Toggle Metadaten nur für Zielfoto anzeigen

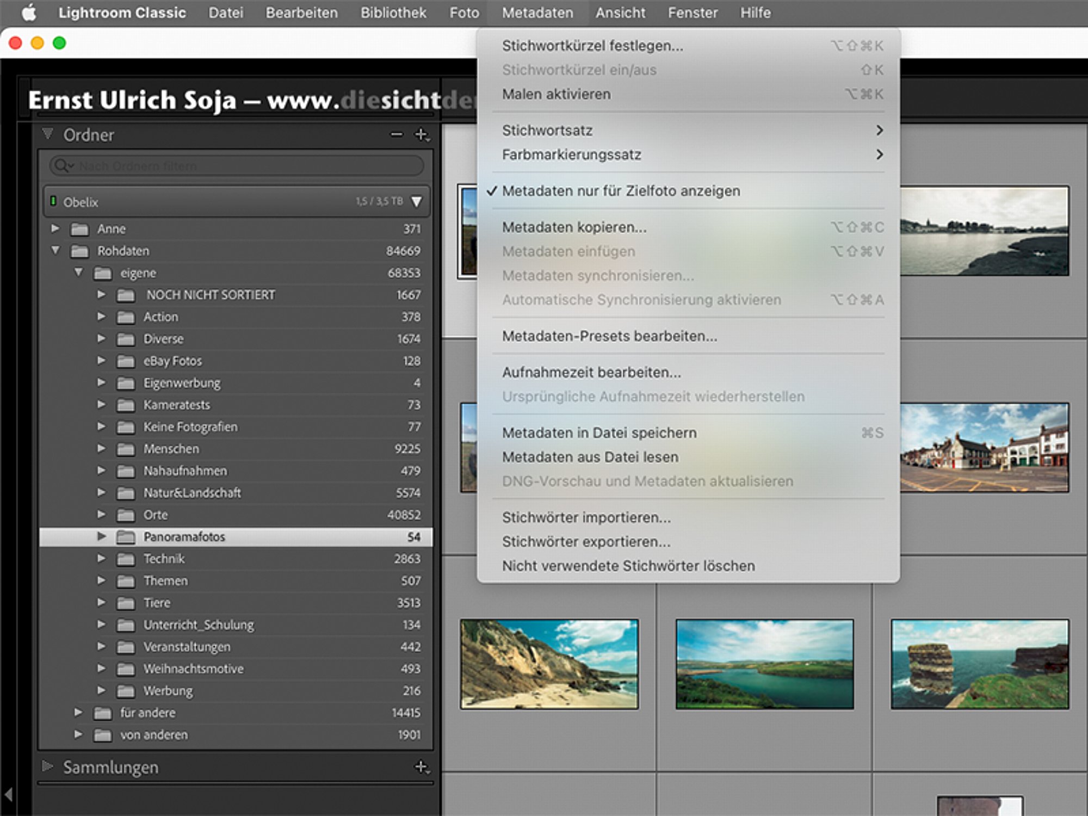point(688,191)
